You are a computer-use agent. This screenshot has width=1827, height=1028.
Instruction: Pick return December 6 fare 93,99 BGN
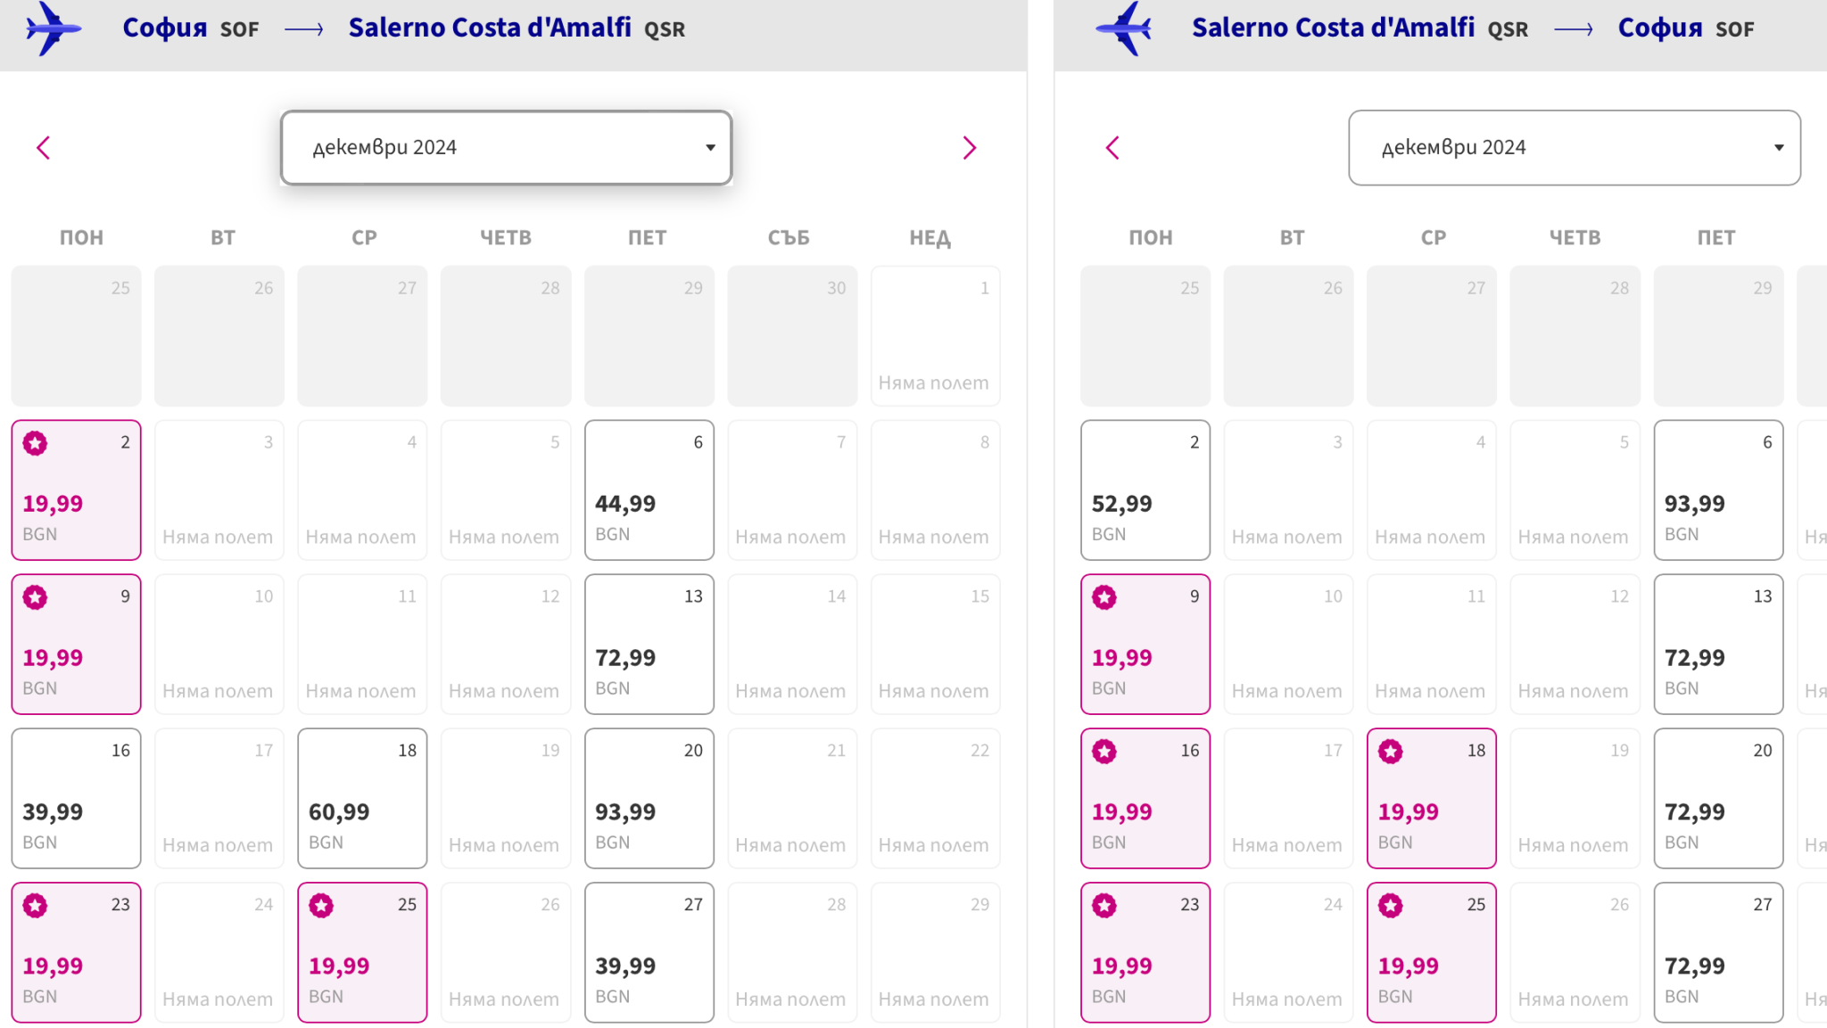click(1718, 490)
